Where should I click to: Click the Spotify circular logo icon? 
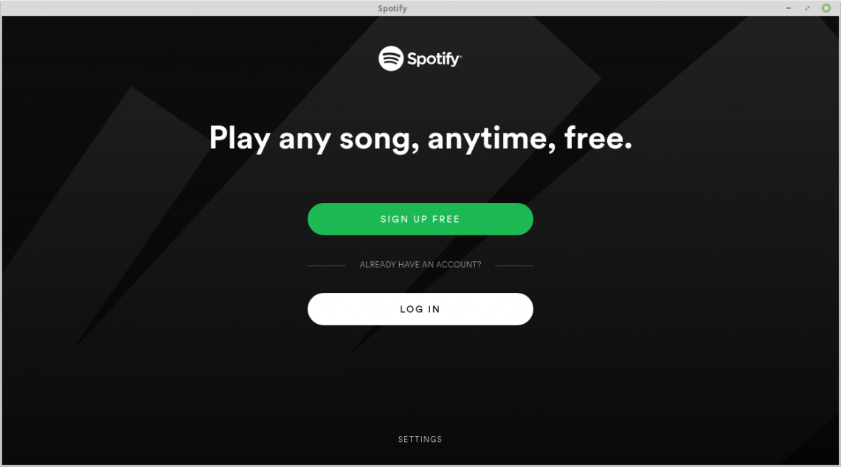[391, 58]
